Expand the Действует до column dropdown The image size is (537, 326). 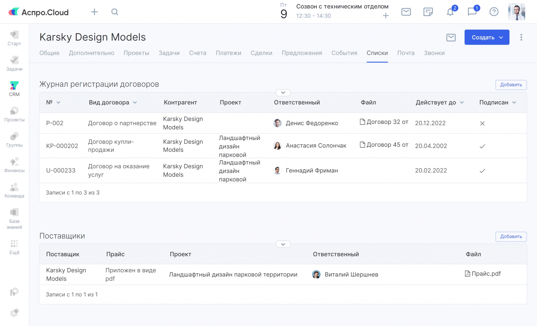tap(462, 103)
